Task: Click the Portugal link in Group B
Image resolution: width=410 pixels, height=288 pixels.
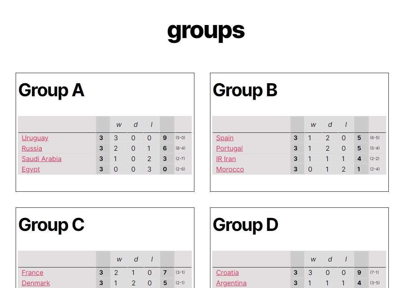Action: [x=229, y=148]
